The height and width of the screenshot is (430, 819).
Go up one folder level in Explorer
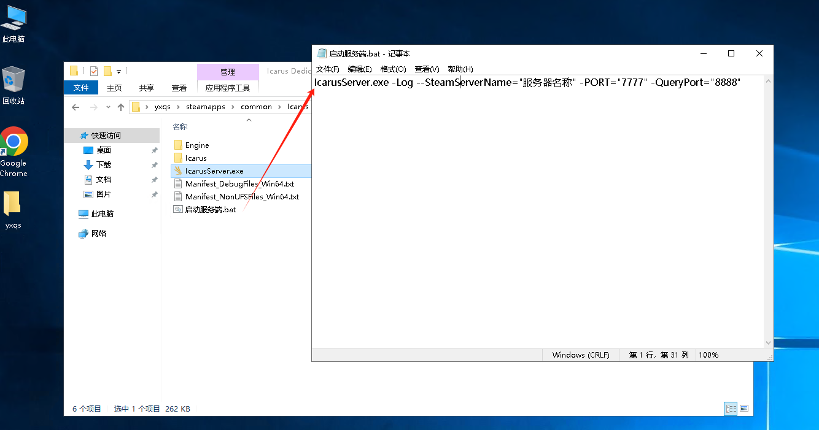(x=121, y=107)
